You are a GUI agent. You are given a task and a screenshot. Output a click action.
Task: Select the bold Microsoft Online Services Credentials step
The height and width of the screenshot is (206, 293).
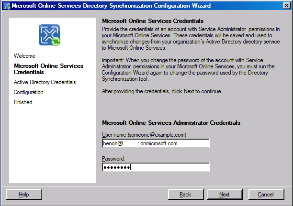[x=48, y=69]
